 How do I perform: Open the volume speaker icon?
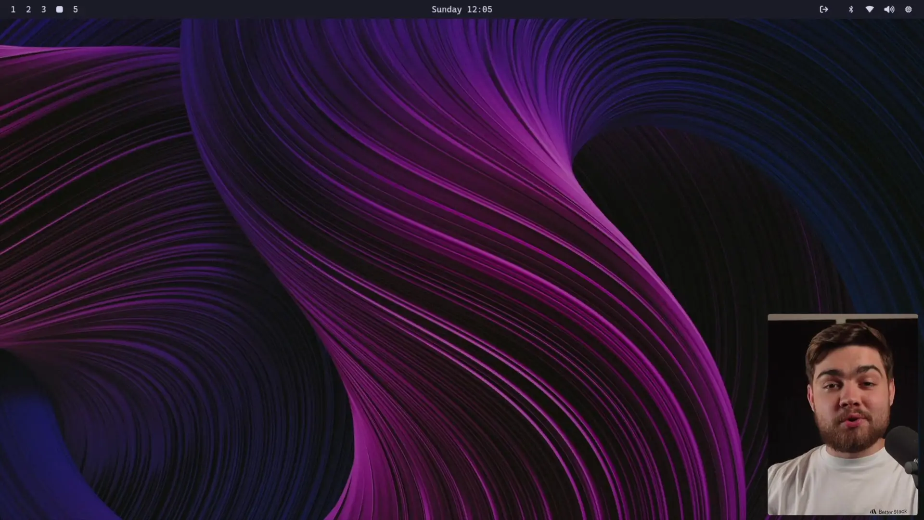pyautogui.click(x=889, y=10)
